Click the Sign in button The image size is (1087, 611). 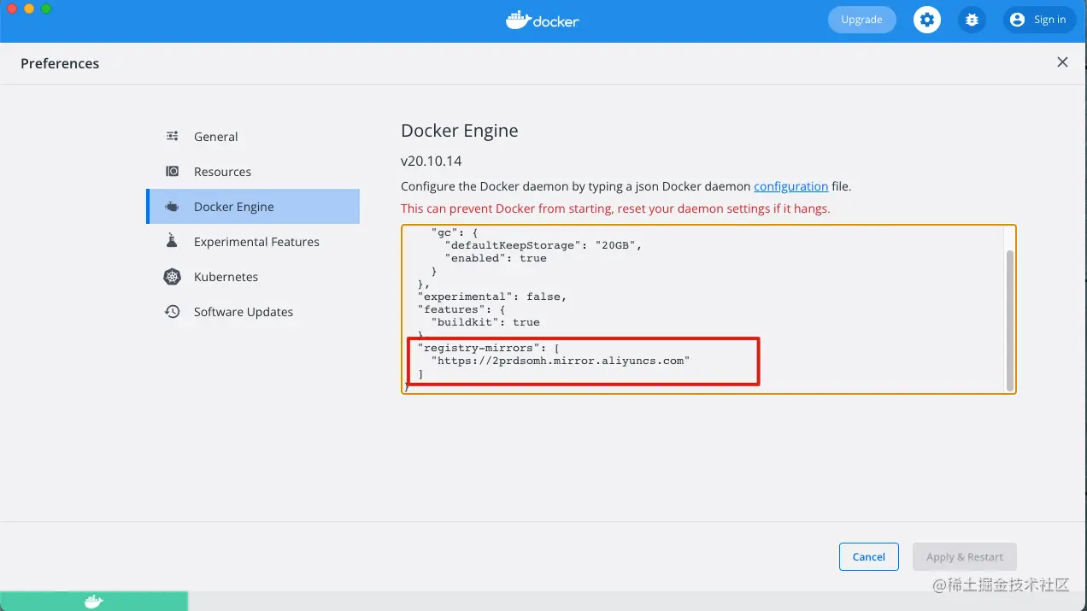tap(1039, 20)
